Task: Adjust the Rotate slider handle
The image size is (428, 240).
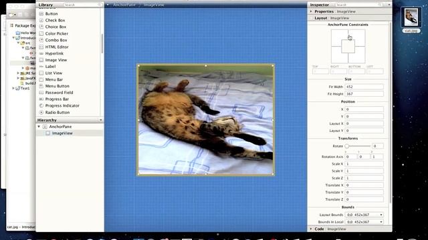Action: pos(347,146)
